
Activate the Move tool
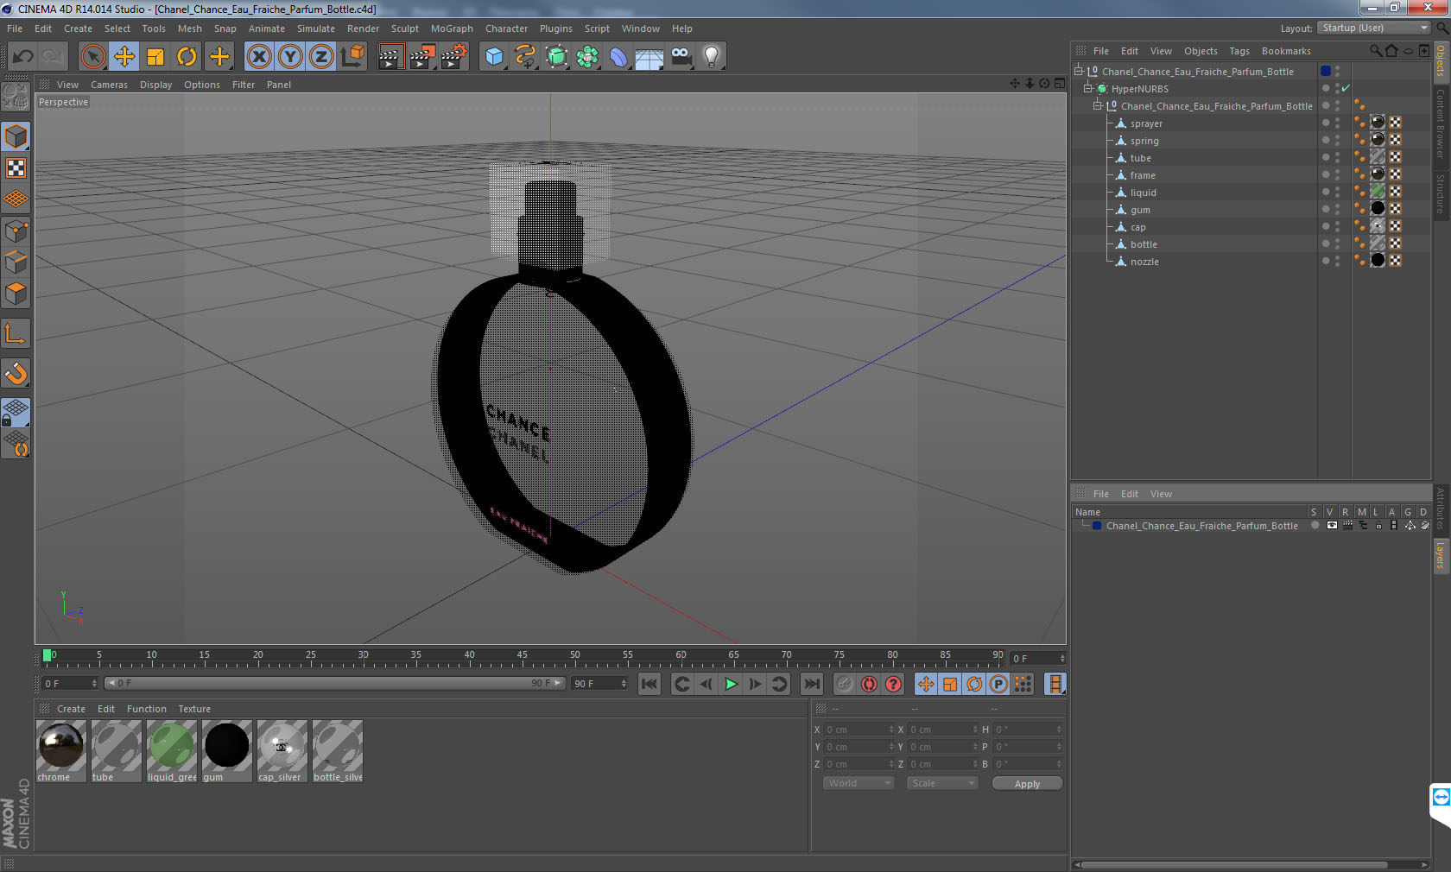(124, 57)
